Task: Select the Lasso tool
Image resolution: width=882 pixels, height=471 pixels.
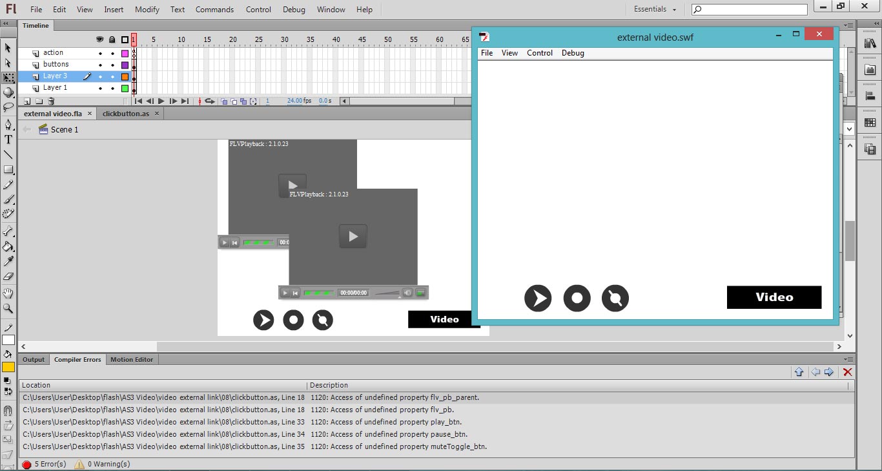Action: point(8,107)
